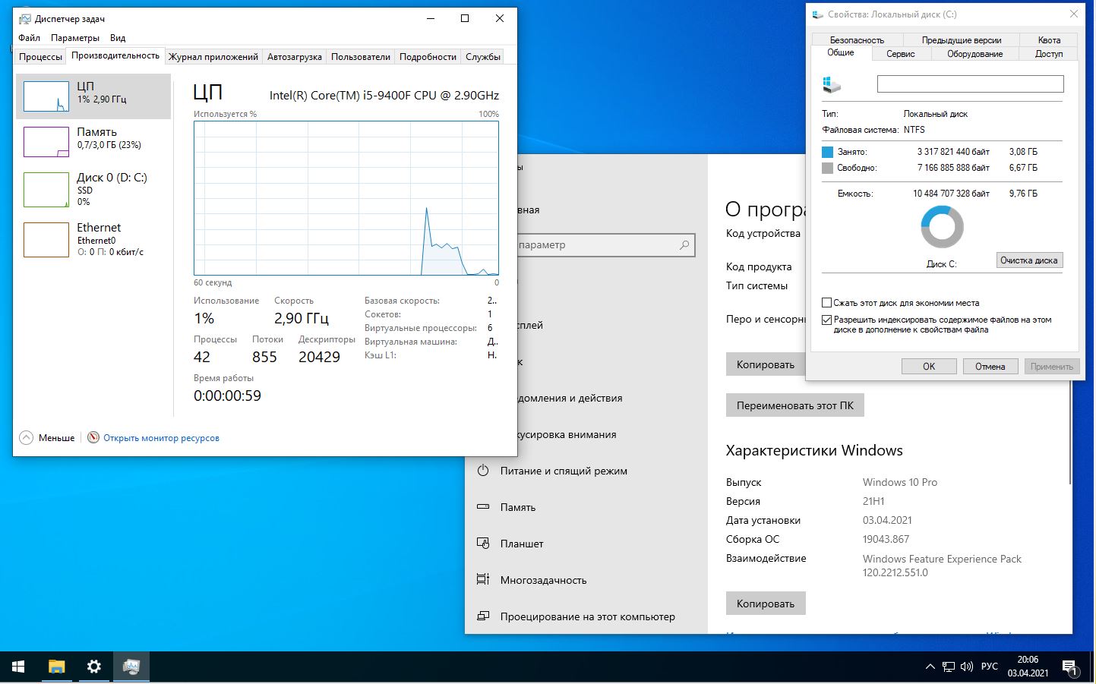This screenshot has height=684, width=1096.
Task: Open Фокусировка внимания settings item
Action: pyautogui.click(x=567, y=434)
